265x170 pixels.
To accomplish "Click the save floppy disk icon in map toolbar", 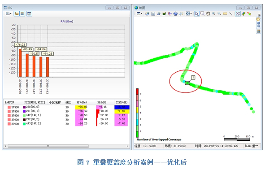I will tap(153, 14).
